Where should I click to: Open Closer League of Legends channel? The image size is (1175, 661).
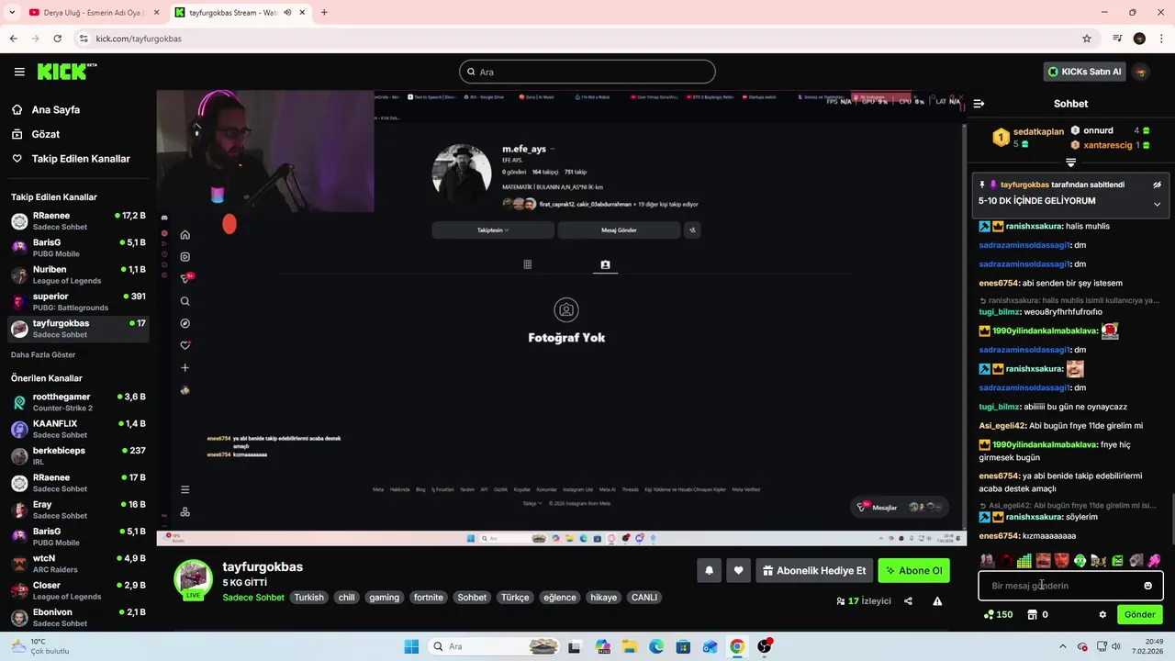tap(78, 590)
